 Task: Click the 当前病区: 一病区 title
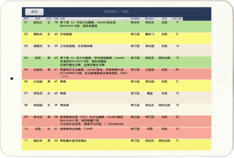[x=116, y=12]
